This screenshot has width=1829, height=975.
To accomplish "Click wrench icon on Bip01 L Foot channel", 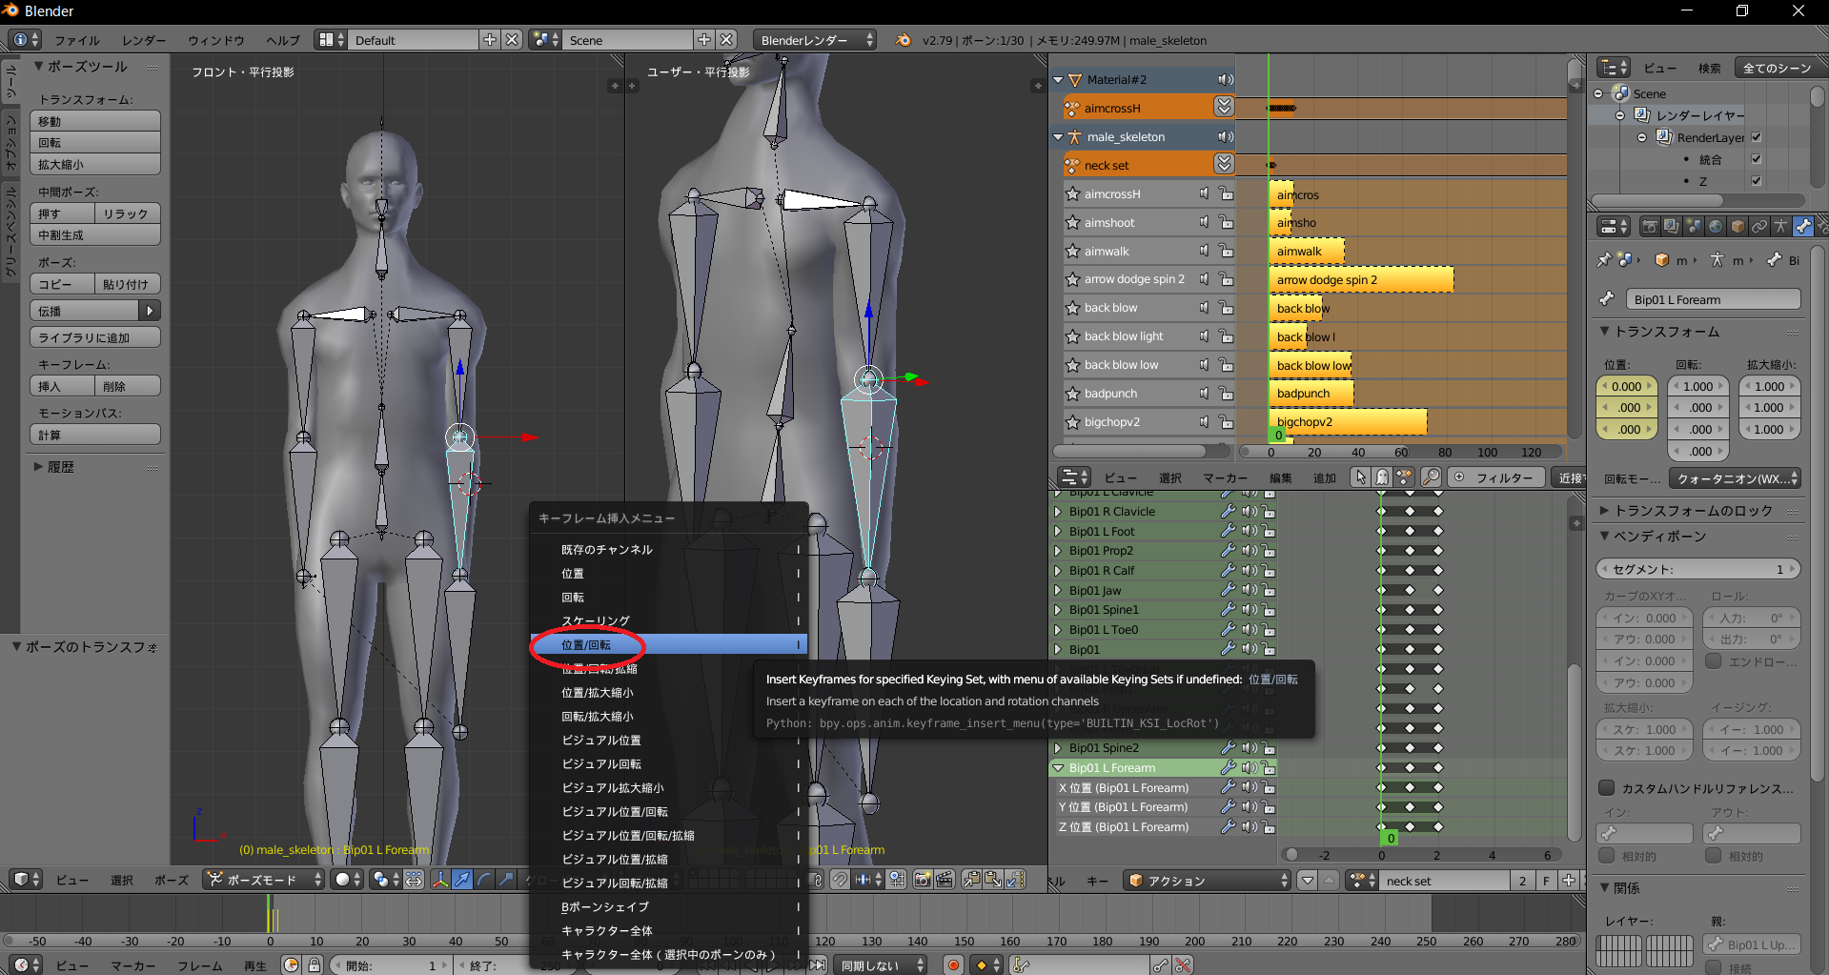I will click(1229, 532).
